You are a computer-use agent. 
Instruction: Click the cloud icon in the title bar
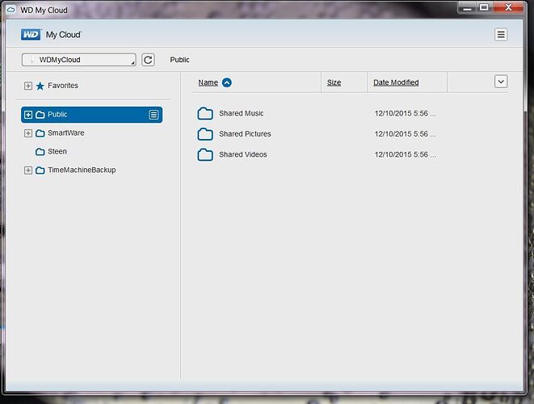click(x=11, y=10)
